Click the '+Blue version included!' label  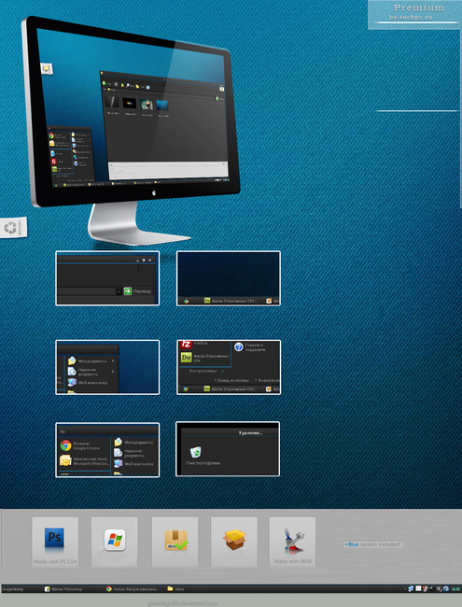pyautogui.click(x=373, y=544)
